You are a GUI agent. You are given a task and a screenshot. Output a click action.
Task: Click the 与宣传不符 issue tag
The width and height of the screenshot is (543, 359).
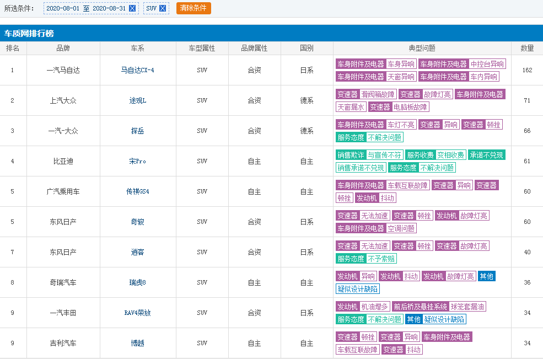point(384,155)
